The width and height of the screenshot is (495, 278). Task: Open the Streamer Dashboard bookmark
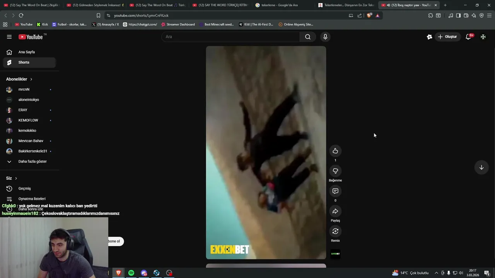tap(178, 24)
